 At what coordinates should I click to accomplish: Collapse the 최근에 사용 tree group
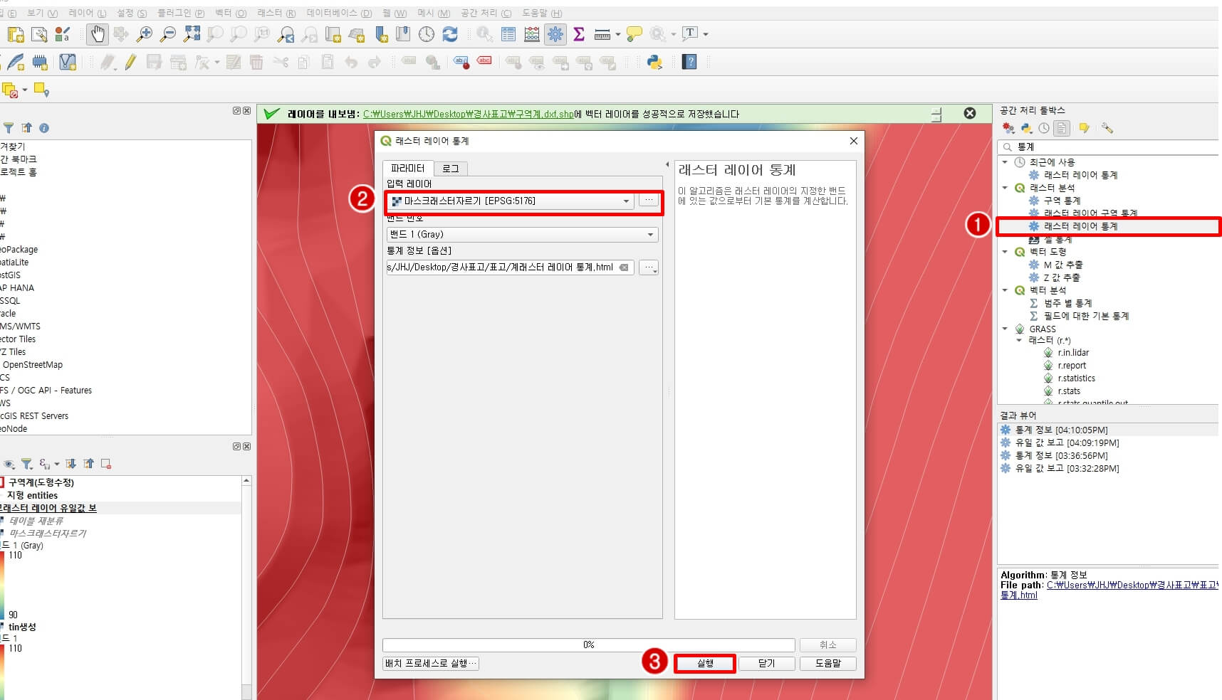[x=1005, y=162]
